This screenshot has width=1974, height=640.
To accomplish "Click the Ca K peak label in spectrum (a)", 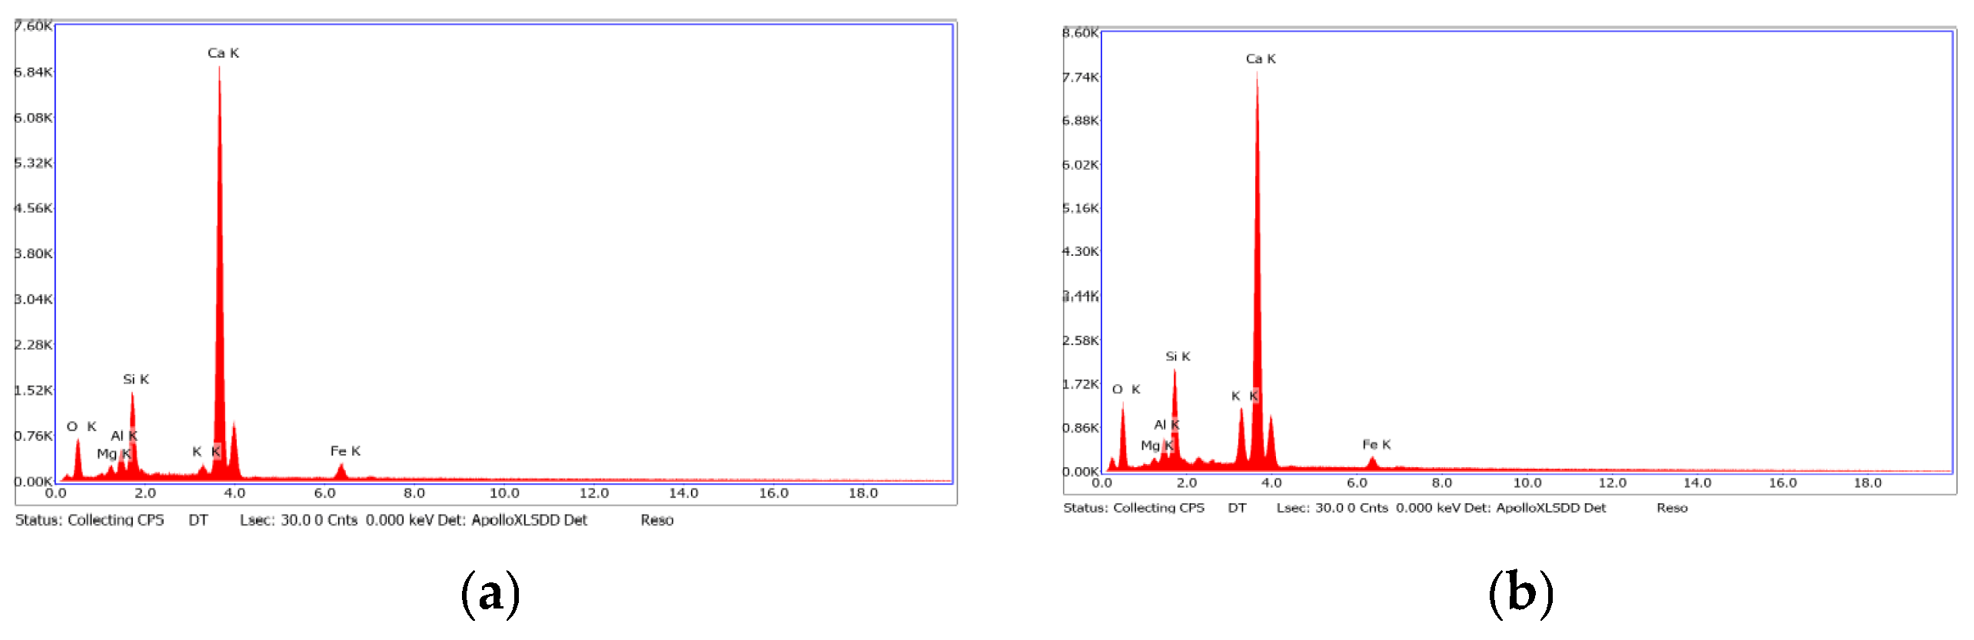I will [223, 53].
